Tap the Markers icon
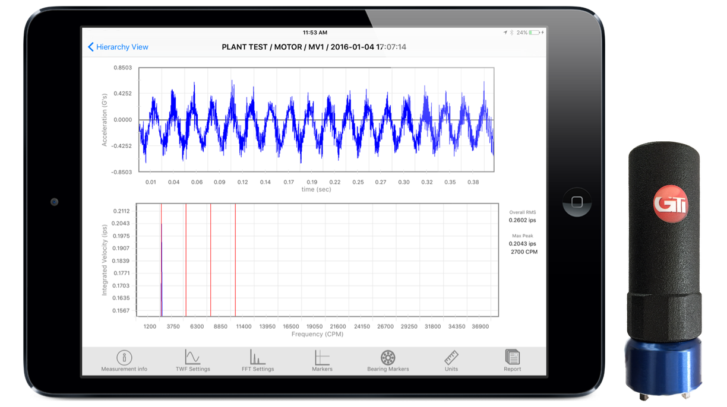 coord(322,357)
